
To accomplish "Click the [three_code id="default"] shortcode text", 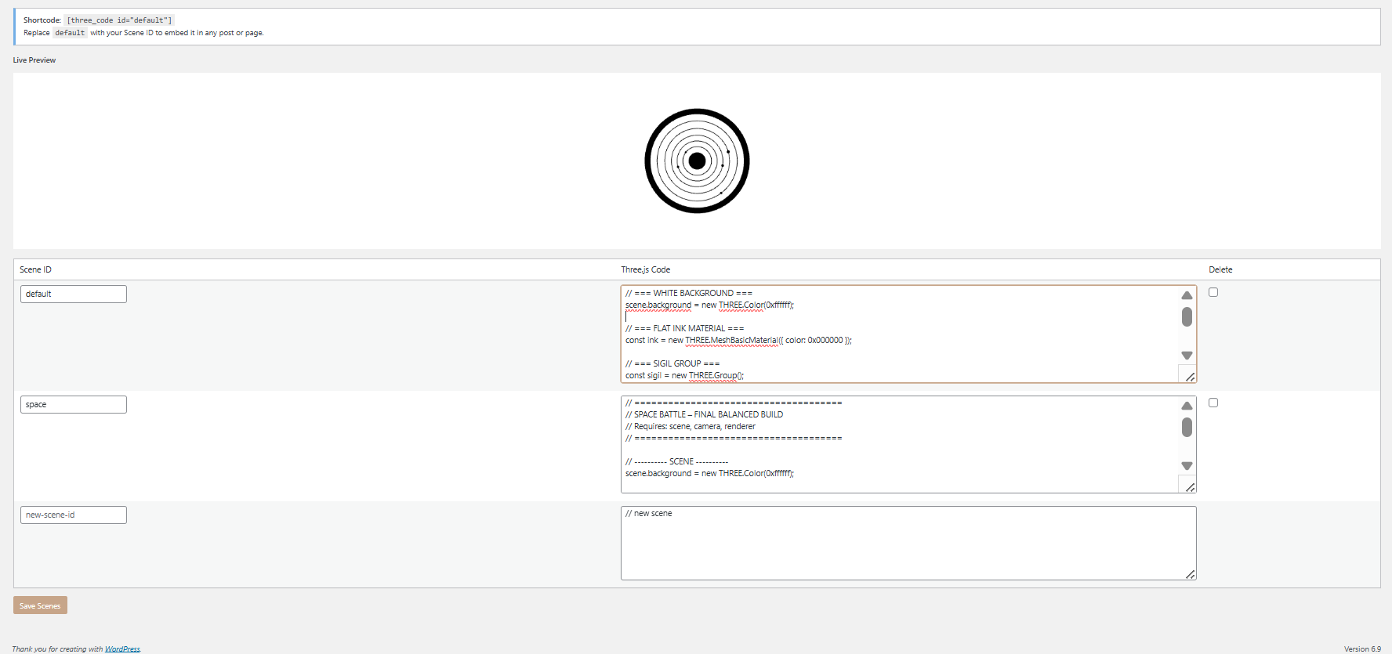I will tap(119, 20).
